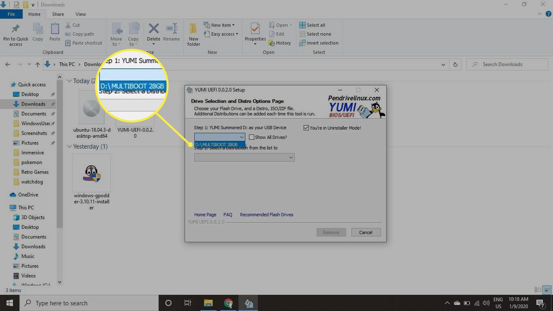Open the Share ribbon tab
The width and height of the screenshot is (553, 311).
[x=58, y=14]
